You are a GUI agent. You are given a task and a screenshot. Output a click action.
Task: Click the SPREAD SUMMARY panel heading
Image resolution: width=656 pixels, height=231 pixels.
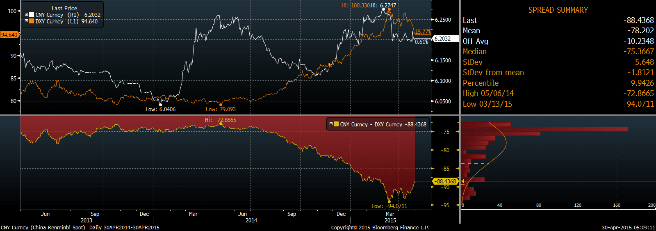point(558,10)
